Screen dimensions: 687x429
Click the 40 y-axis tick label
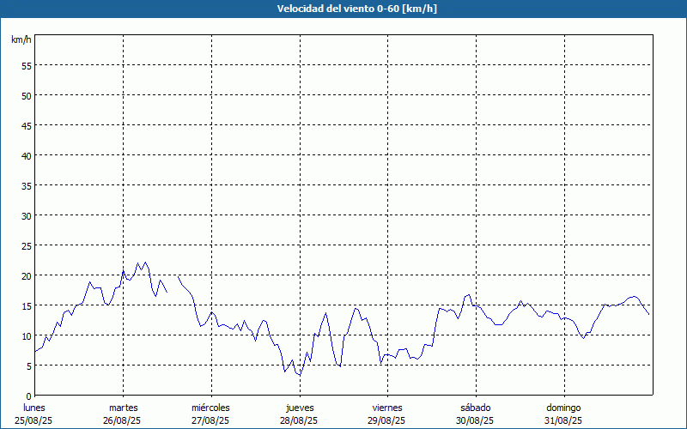[26, 155]
